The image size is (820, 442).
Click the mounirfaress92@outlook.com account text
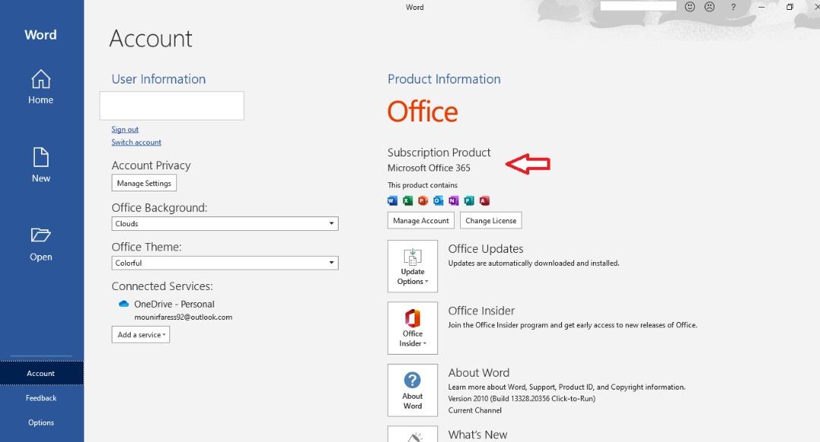[x=183, y=317]
